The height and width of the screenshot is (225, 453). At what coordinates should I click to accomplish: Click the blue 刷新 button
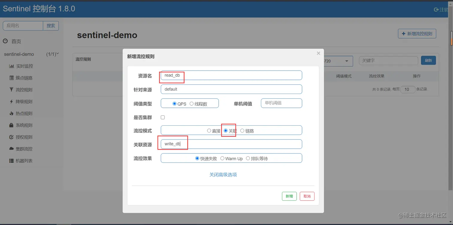click(428, 60)
